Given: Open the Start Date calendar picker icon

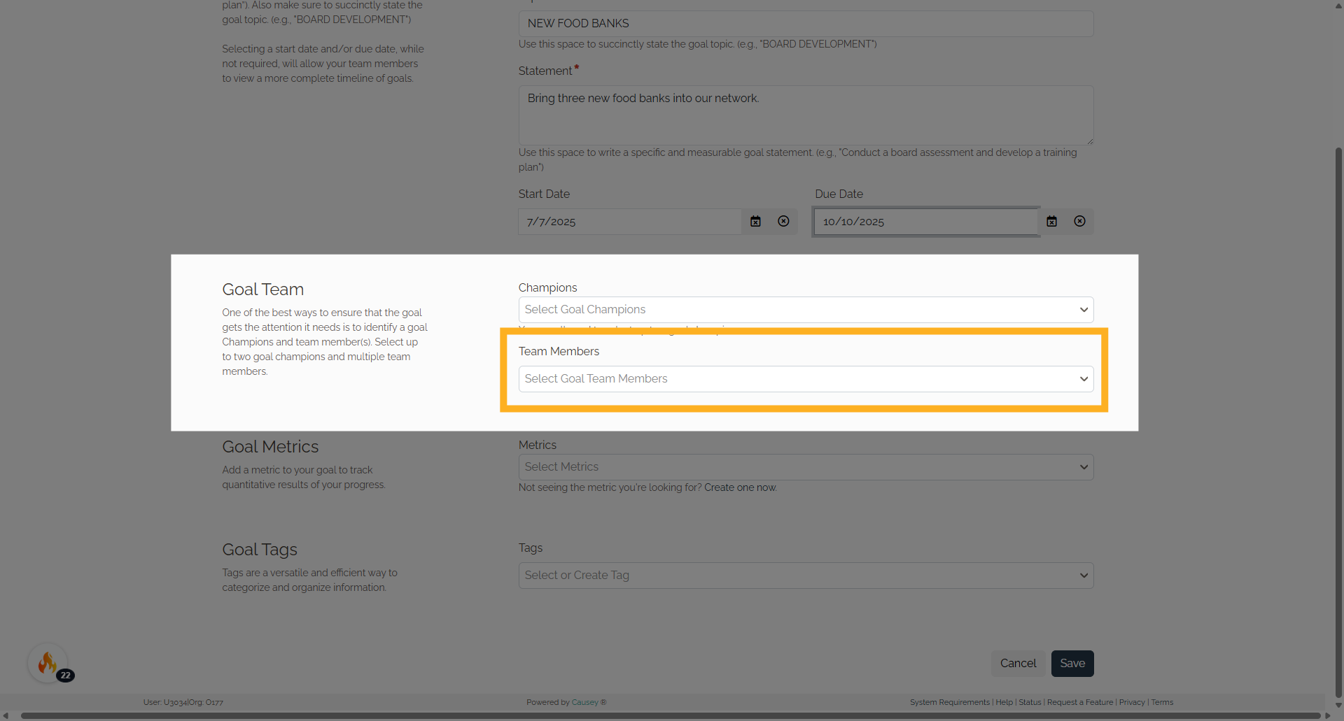Looking at the screenshot, I should [x=755, y=222].
